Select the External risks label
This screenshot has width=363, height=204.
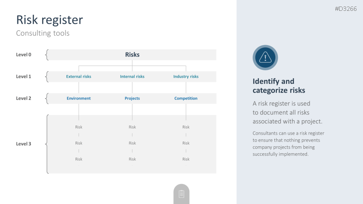coord(79,77)
